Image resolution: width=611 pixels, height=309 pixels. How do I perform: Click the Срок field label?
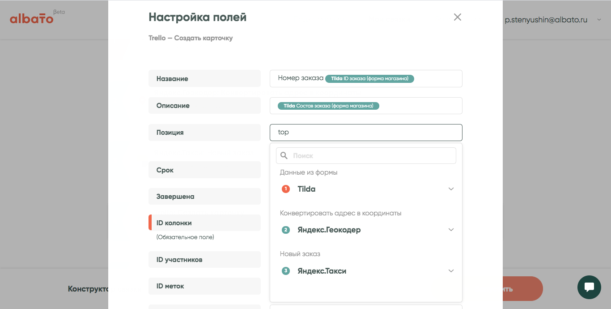[204, 170]
